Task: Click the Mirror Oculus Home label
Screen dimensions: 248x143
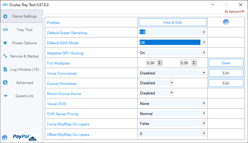Action: tap(64, 94)
